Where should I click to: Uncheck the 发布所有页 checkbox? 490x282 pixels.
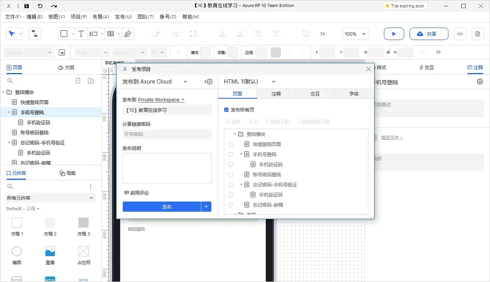pos(226,109)
